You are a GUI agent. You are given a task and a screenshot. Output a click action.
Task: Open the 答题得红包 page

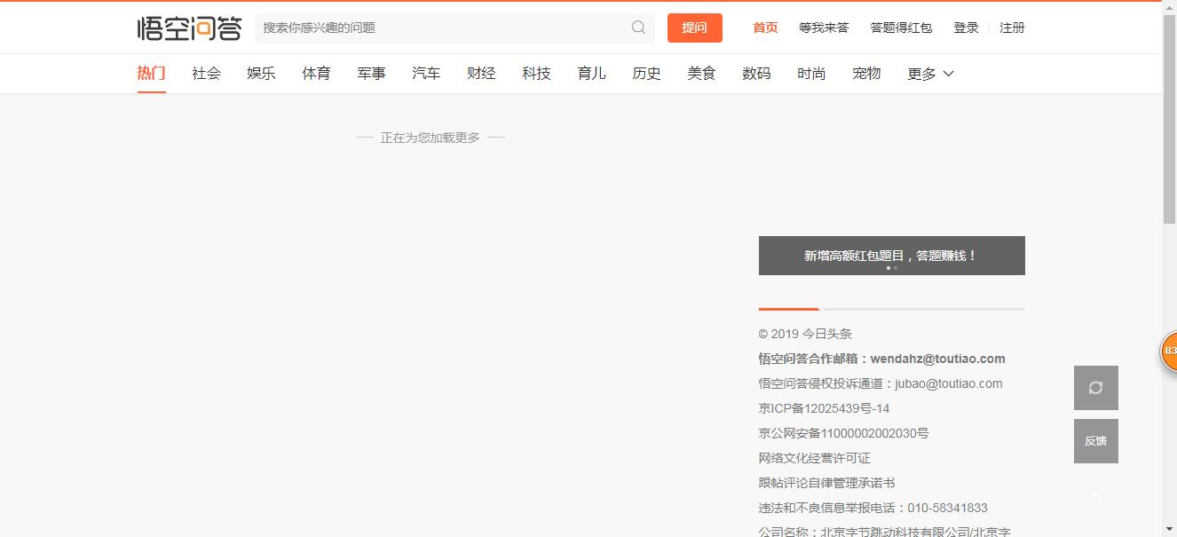[902, 28]
